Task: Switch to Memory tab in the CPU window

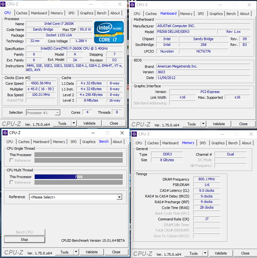Action: point(57,13)
